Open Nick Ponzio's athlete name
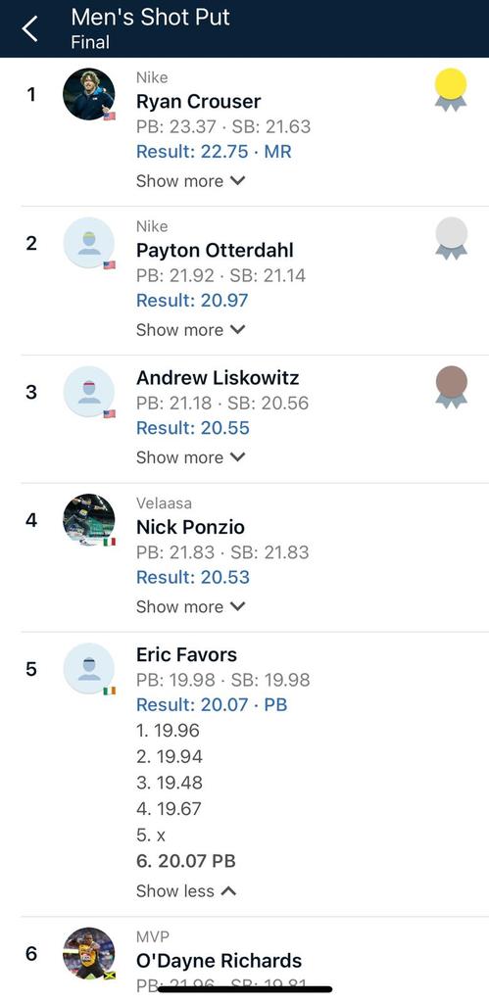 [190, 527]
